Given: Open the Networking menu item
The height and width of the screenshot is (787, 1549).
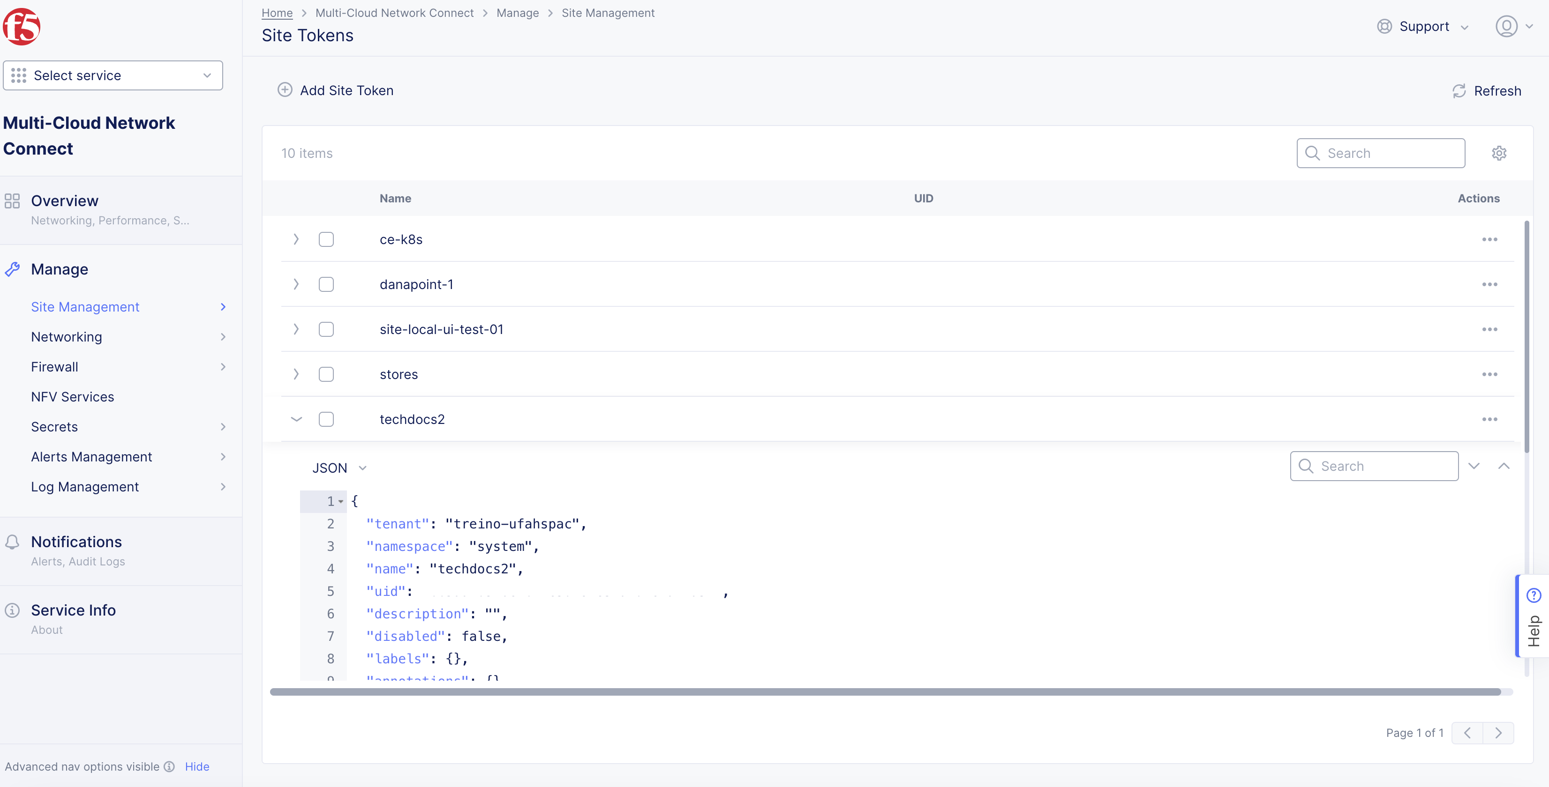Looking at the screenshot, I should pyautogui.click(x=67, y=337).
